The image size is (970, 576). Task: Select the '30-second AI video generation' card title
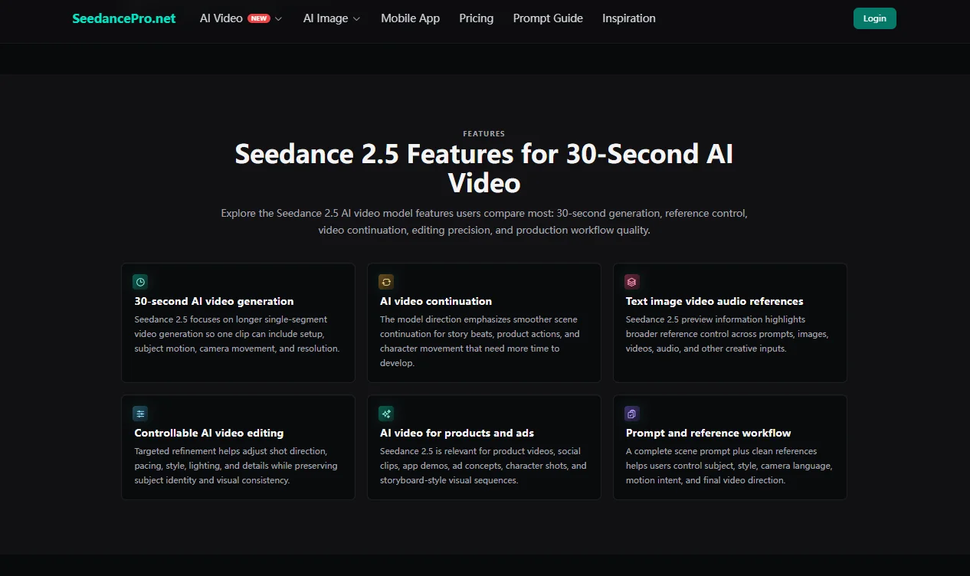pyautogui.click(x=214, y=301)
